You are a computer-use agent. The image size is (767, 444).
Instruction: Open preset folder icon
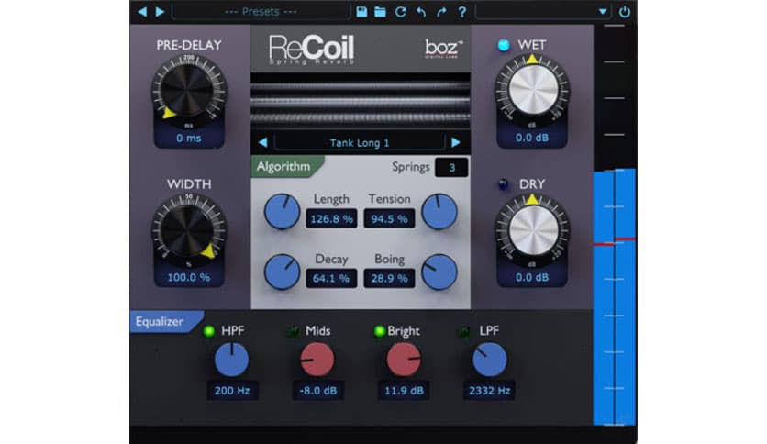(380, 12)
